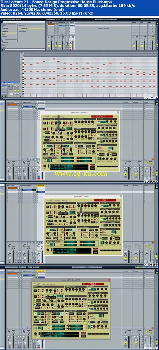159x350 pixels.
Task: Open the Options menu in frame 00:01:07
Action: tap(16, 17)
